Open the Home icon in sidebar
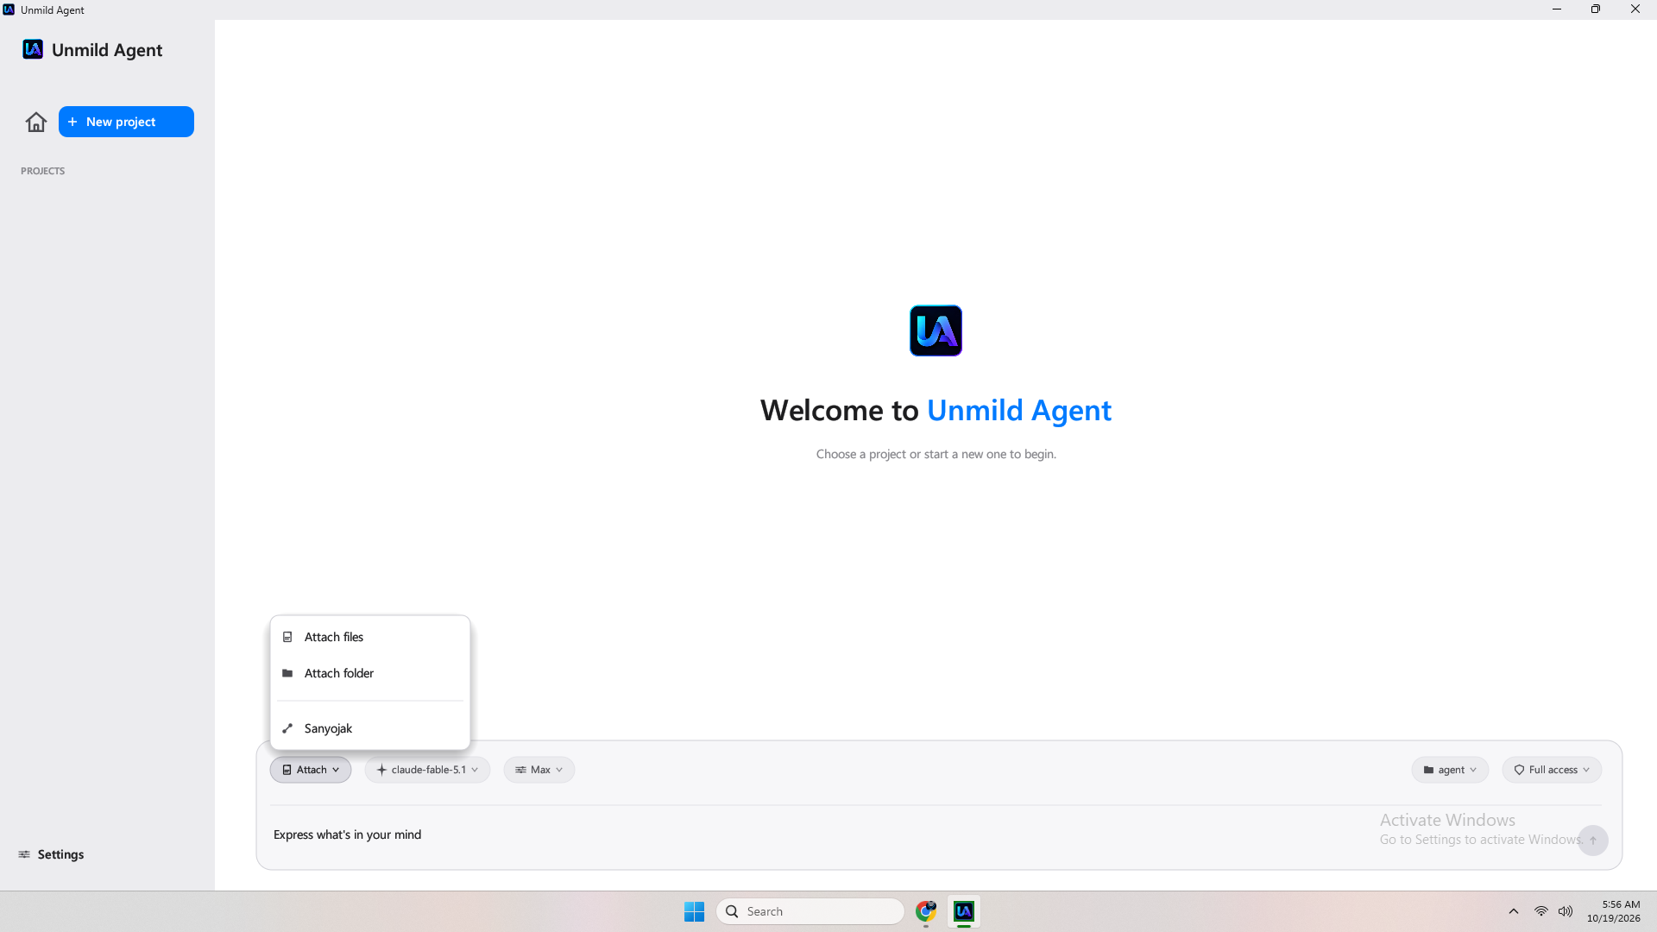 click(36, 122)
